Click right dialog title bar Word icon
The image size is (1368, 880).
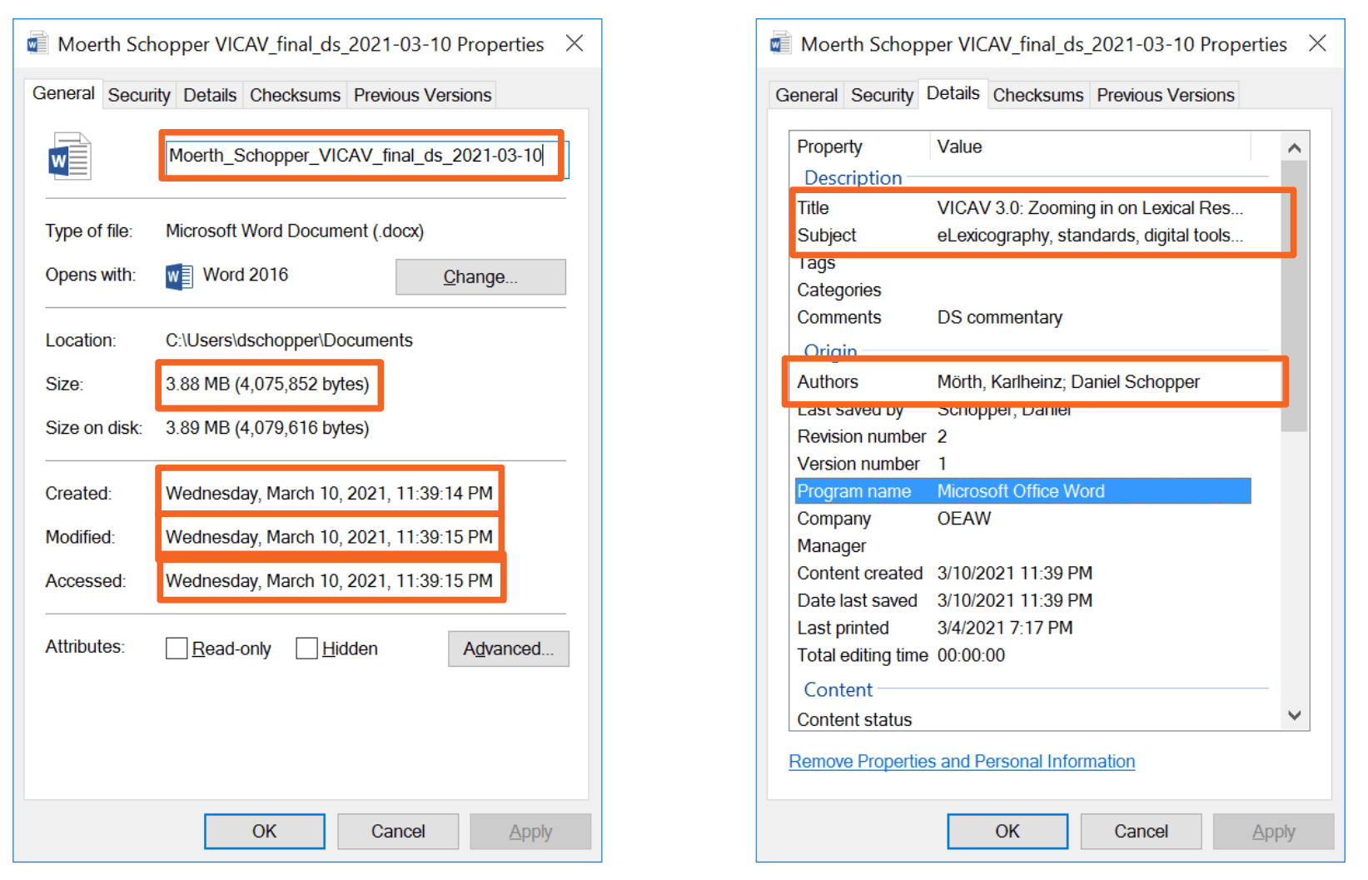click(x=780, y=43)
